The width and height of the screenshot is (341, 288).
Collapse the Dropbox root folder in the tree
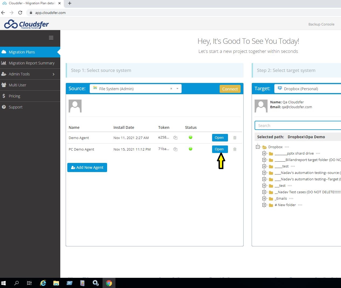pyautogui.click(x=258, y=147)
